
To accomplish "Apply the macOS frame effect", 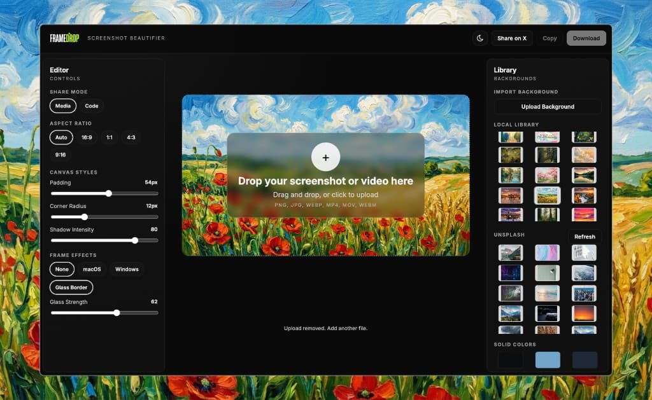I will coord(92,269).
